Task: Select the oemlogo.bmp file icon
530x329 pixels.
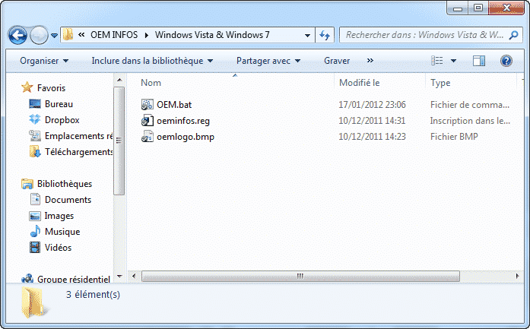Action: [x=148, y=137]
